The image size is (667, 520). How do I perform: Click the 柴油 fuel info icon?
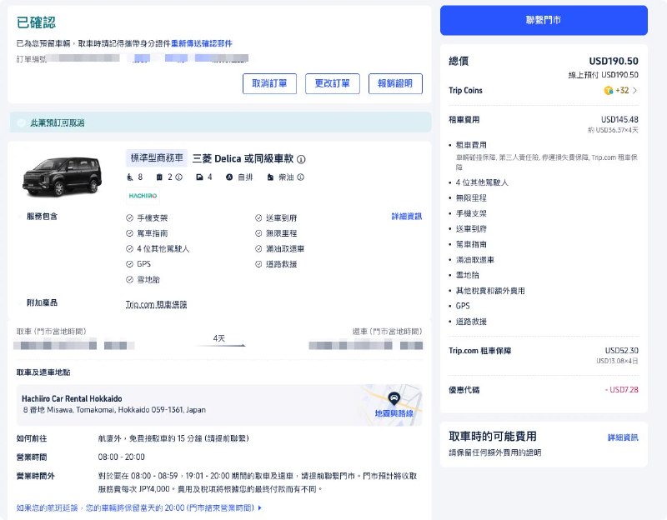coord(300,177)
